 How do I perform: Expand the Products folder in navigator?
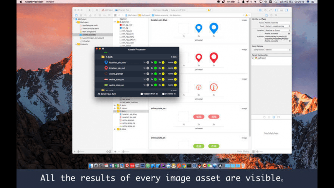click(76, 44)
